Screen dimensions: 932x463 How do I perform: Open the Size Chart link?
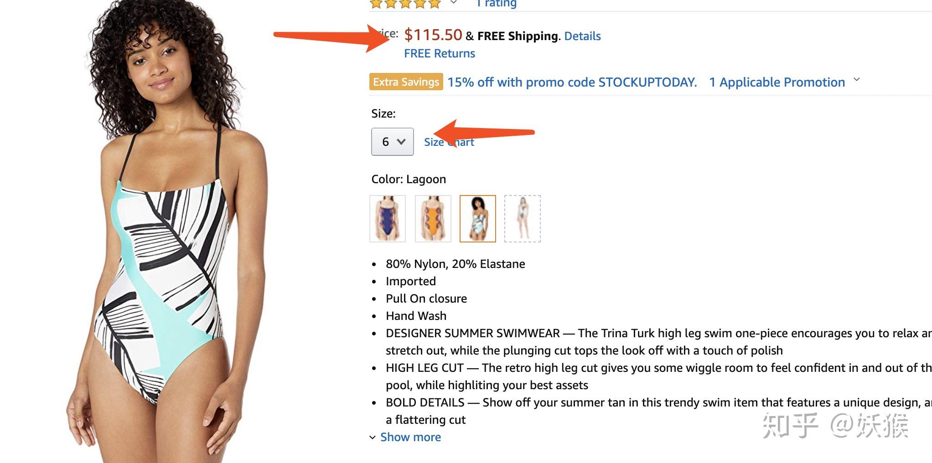pyautogui.click(x=449, y=142)
